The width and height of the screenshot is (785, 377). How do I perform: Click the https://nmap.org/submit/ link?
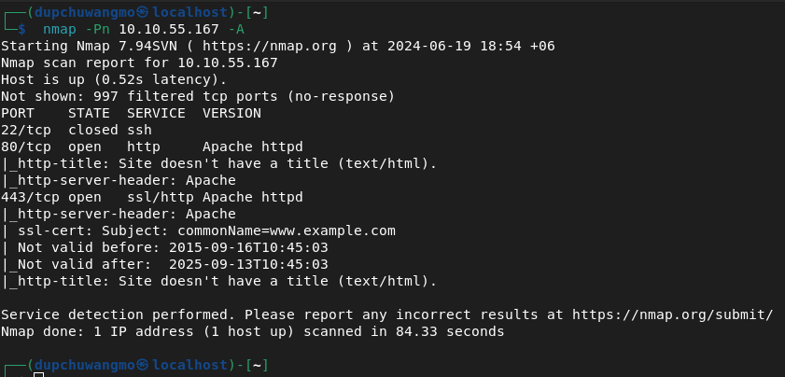pos(672,314)
